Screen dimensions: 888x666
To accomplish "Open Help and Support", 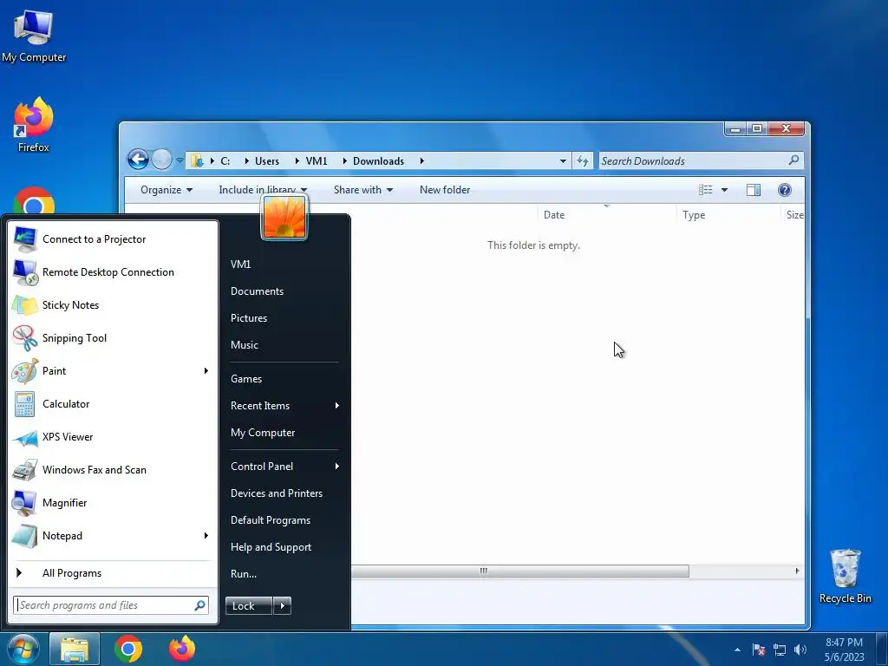I will (271, 547).
